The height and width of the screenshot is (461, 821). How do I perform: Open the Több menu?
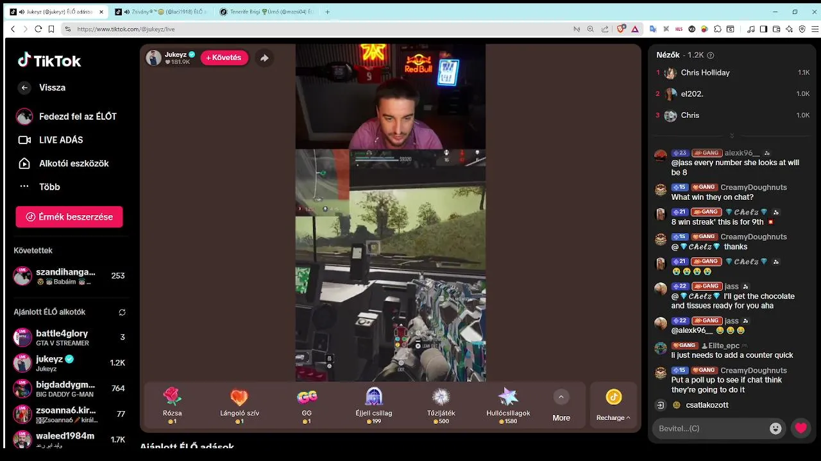coord(38,187)
